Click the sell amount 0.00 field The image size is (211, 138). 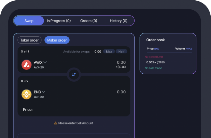[x=121, y=62]
